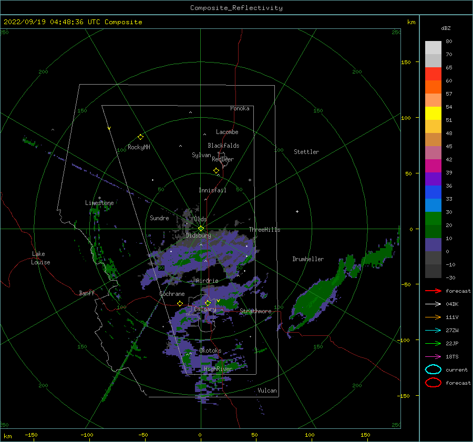Click the Calgary city label

tap(205, 309)
